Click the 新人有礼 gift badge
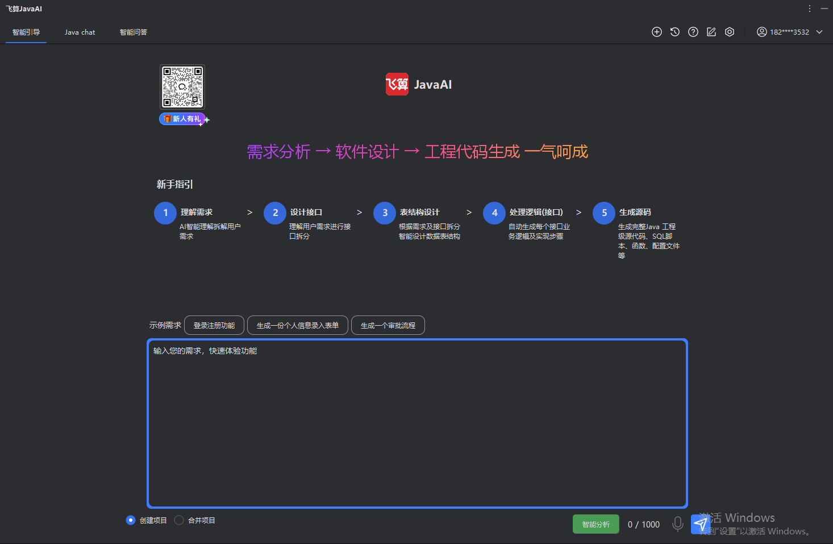The width and height of the screenshot is (833, 544). (x=183, y=119)
